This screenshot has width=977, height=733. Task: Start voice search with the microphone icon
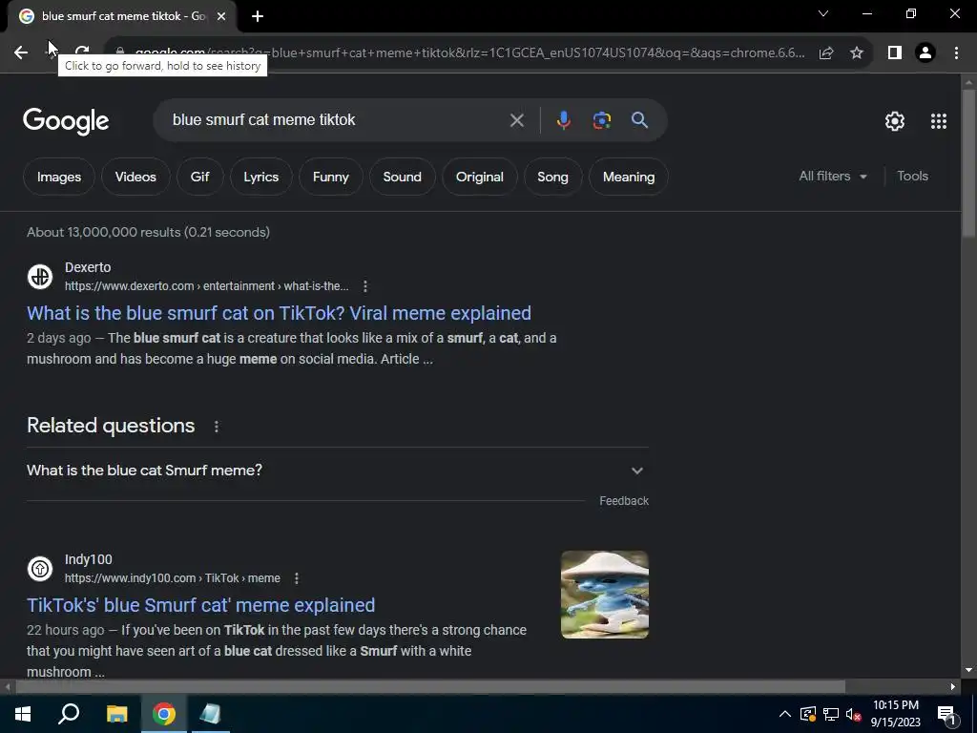pyautogui.click(x=563, y=119)
